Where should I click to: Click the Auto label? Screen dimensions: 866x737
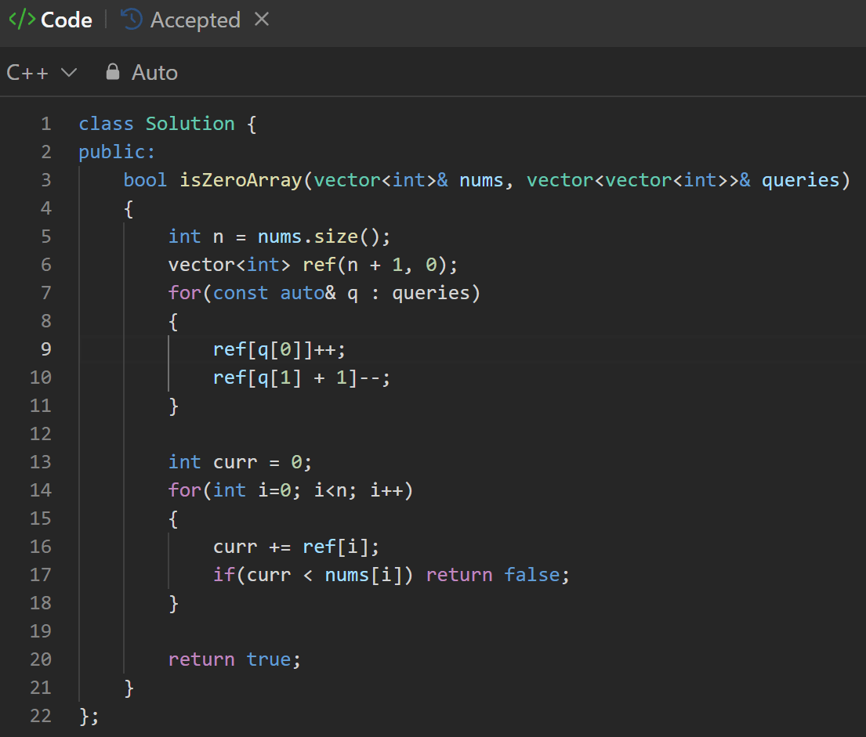pos(154,72)
